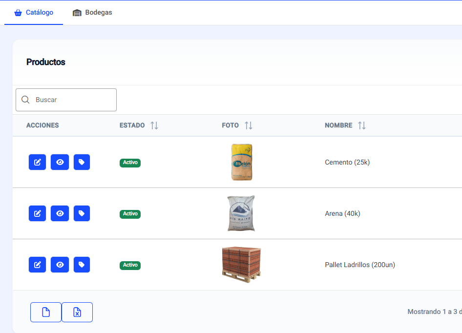The image size is (462, 333).
Task: Edit the Pallet Ladrillos product
Action: [37, 265]
